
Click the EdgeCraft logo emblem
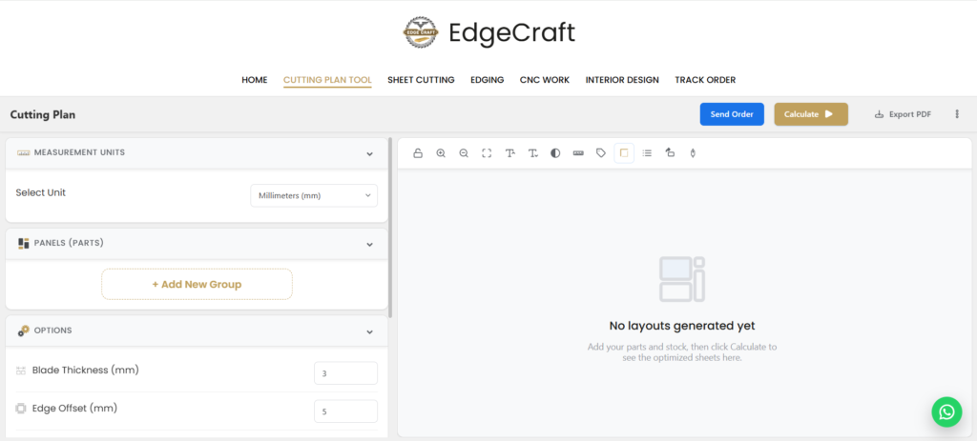click(x=421, y=32)
